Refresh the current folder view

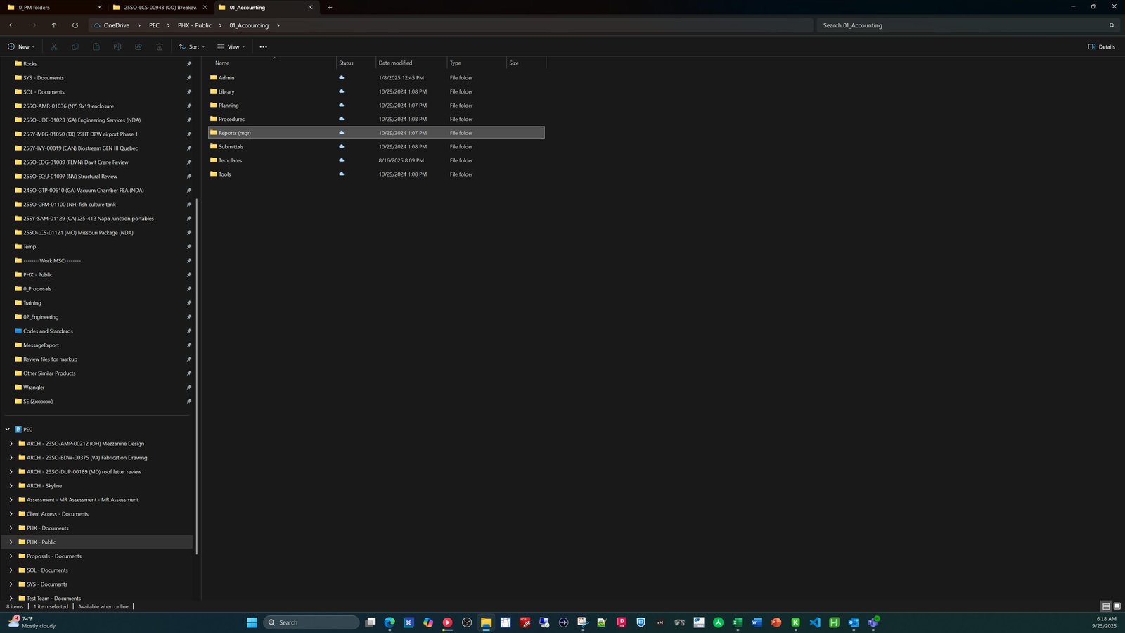[75, 25]
